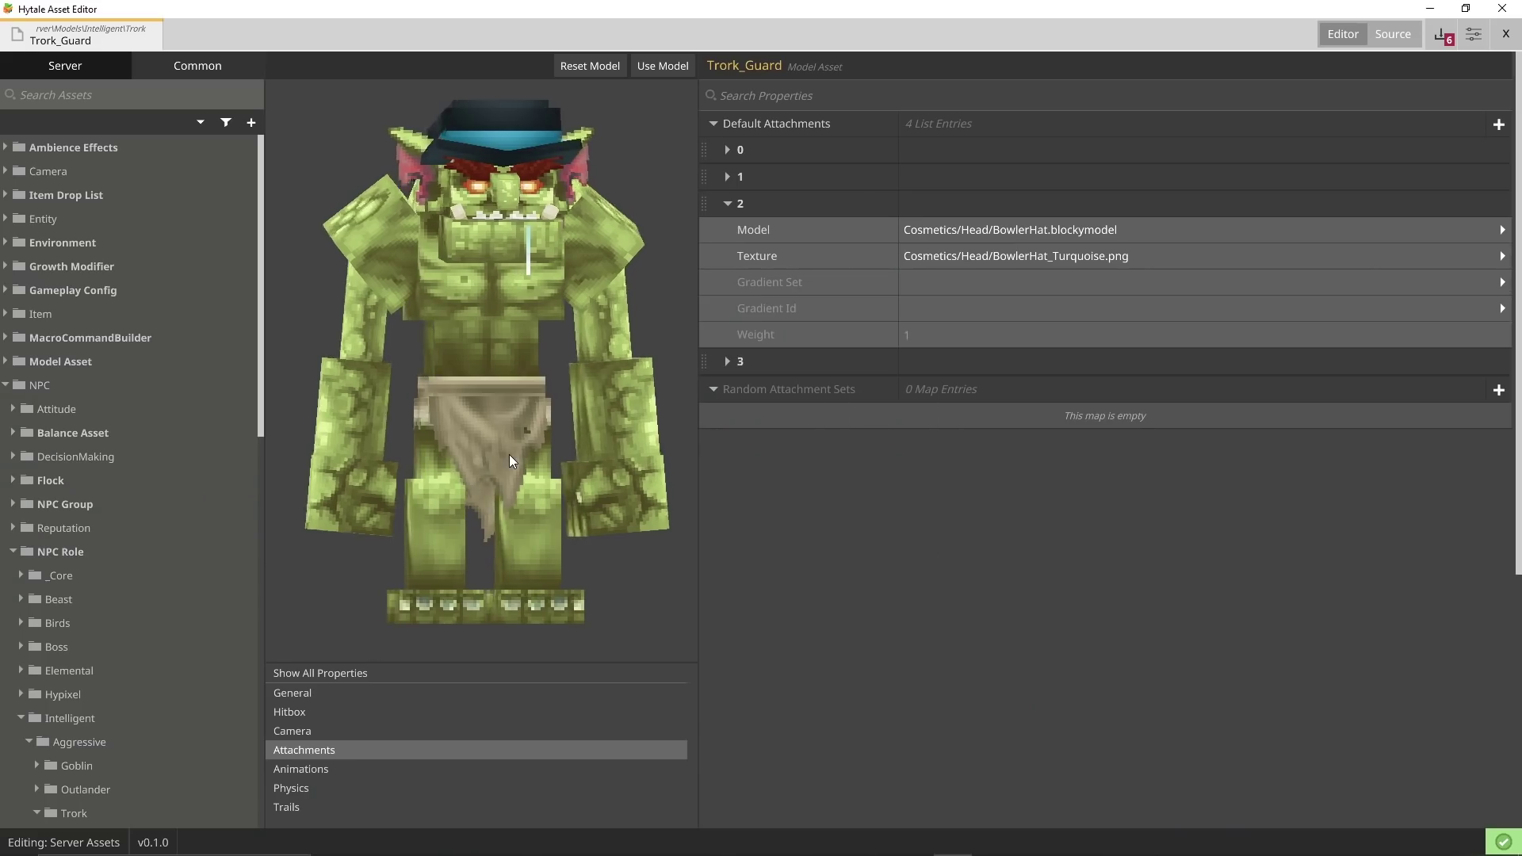Click the green checkmark status icon
The image size is (1522, 856).
click(x=1503, y=842)
